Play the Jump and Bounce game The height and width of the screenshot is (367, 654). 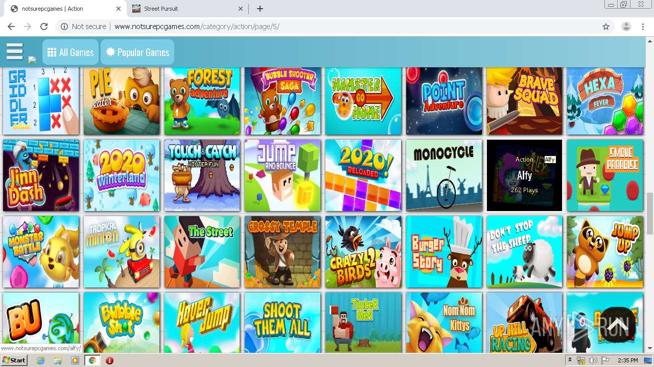tap(283, 175)
